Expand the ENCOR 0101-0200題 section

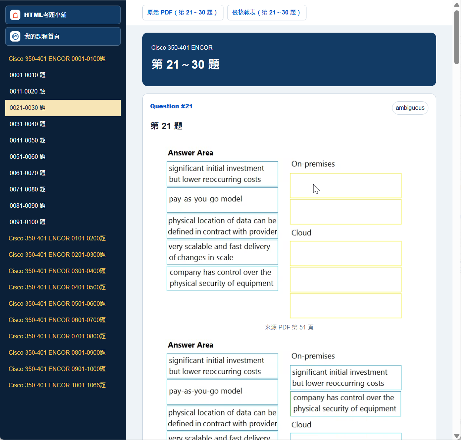pyautogui.click(x=57, y=238)
